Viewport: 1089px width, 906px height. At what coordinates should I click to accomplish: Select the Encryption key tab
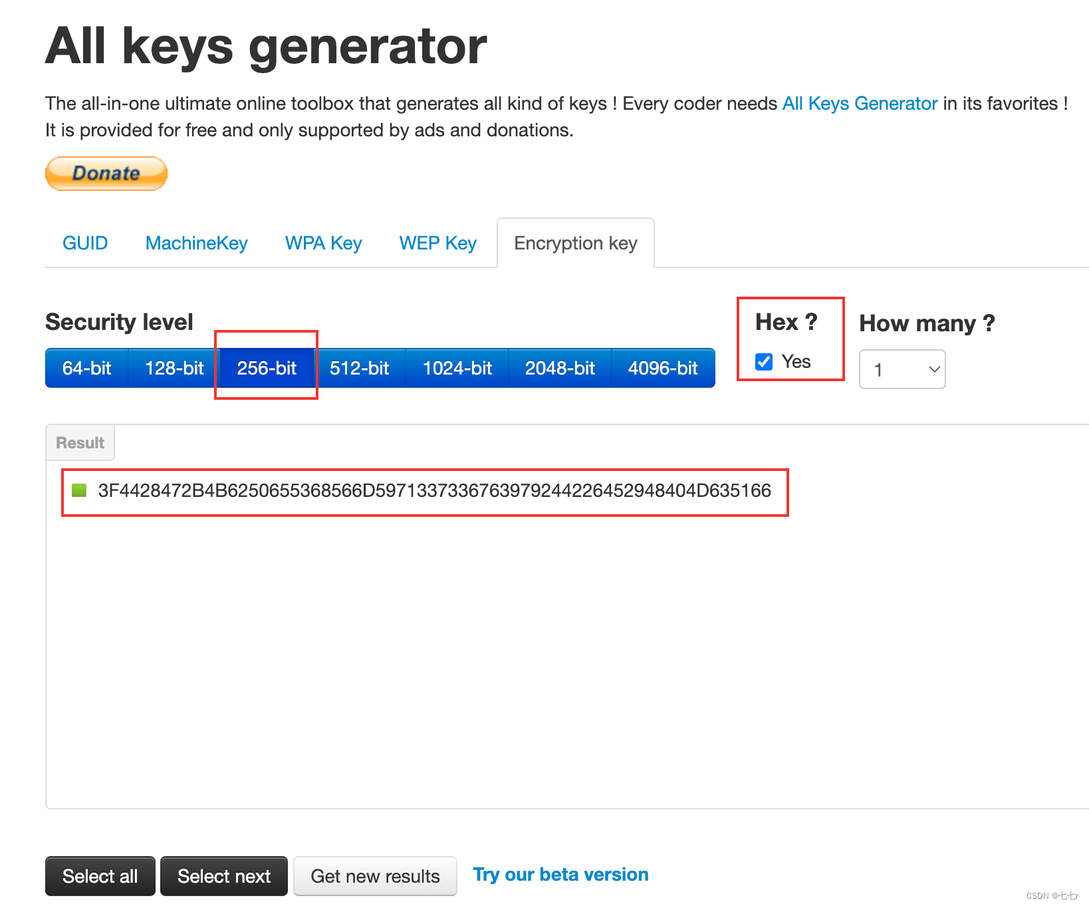(576, 243)
